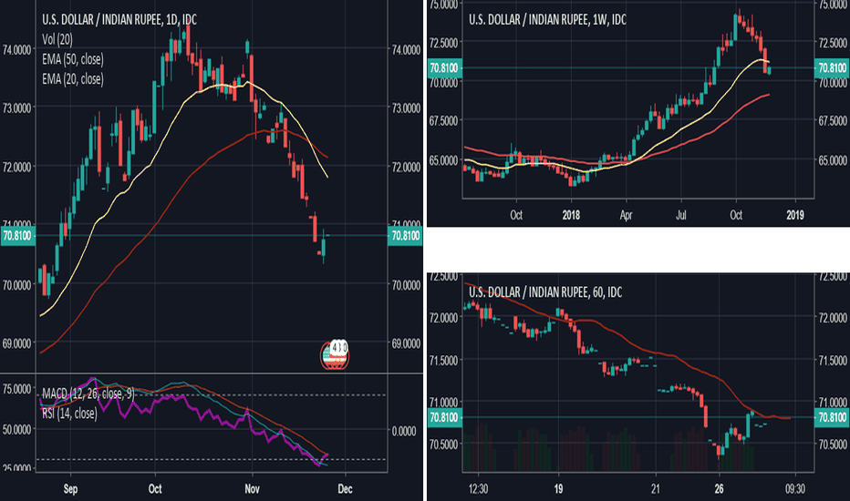Click the '26' date label on hourly time axis
Screen dimensions: 850x501
click(x=719, y=489)
